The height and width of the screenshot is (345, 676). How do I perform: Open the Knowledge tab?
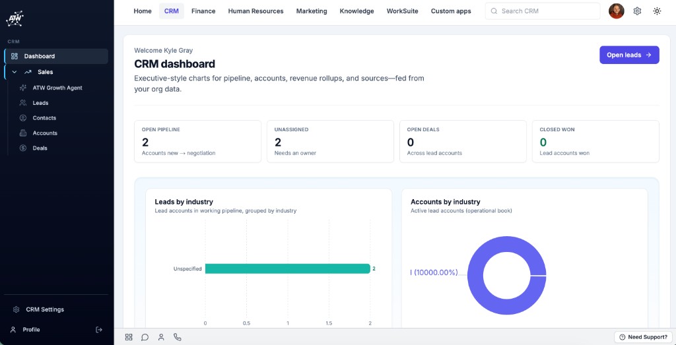click(x=357, y=11)
